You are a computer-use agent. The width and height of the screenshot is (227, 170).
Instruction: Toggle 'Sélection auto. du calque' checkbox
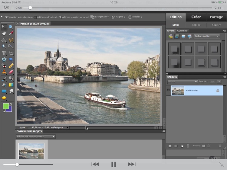point(6,17)
